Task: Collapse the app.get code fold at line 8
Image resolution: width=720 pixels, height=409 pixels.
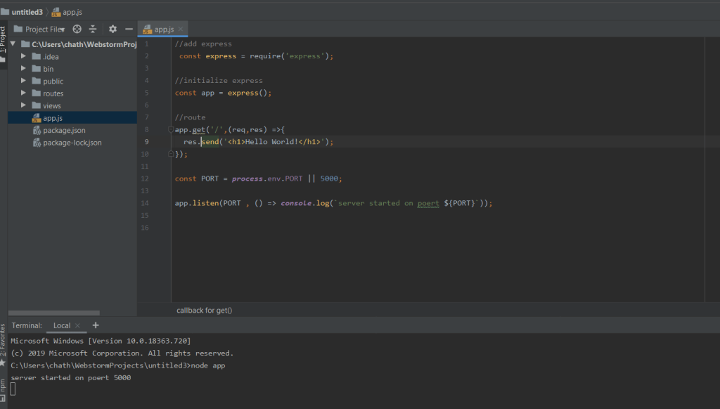Action: (x=171, y=130)
